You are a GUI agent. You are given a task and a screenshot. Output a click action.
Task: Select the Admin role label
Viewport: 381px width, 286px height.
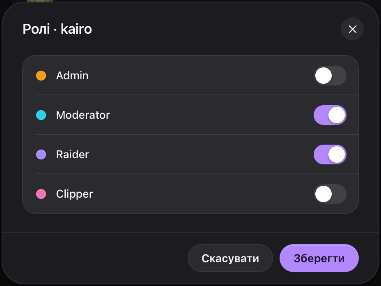[72, 76]
